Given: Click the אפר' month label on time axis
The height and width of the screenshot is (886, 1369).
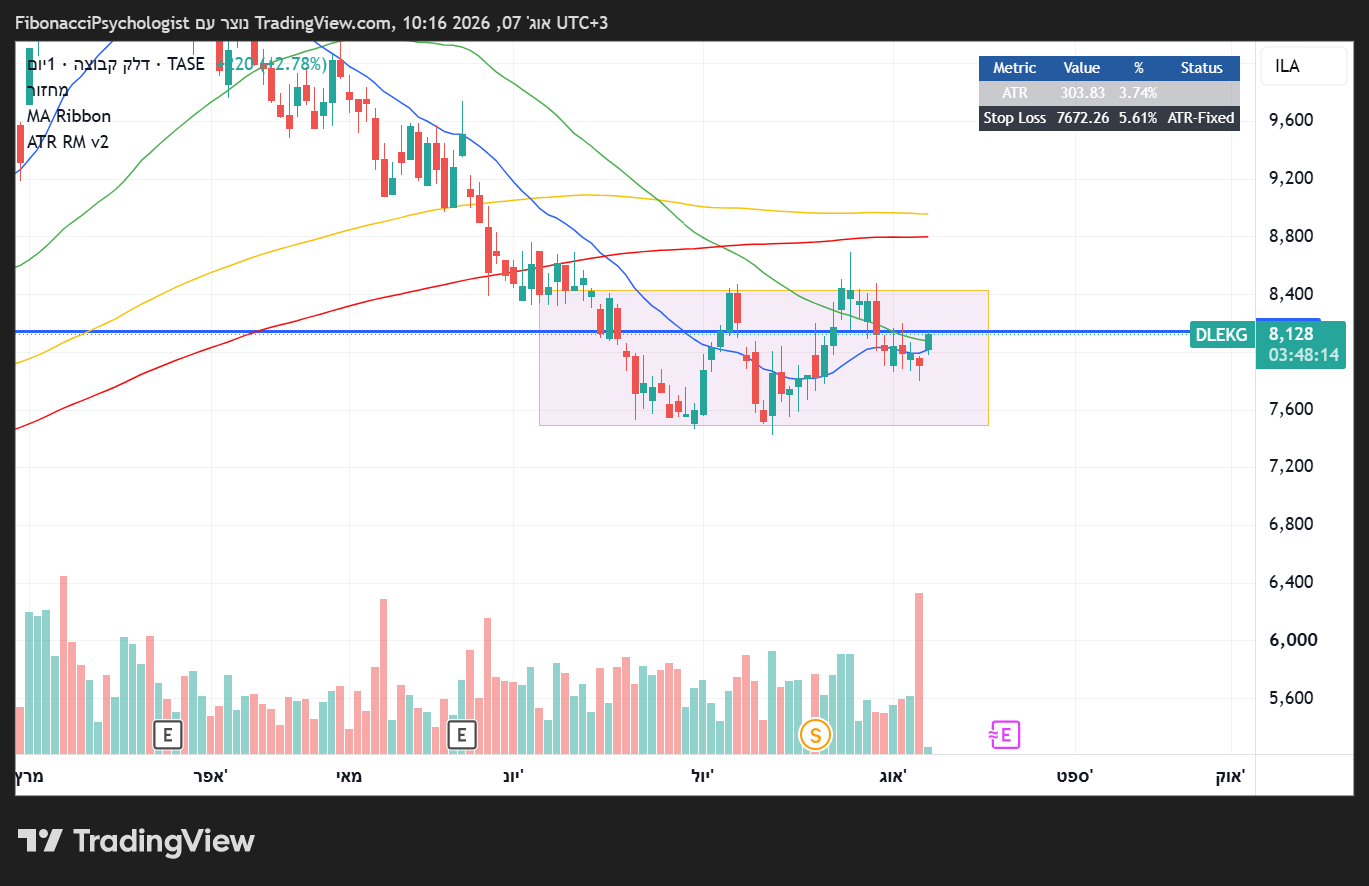Looking at the screenshot, I should 210,776.
